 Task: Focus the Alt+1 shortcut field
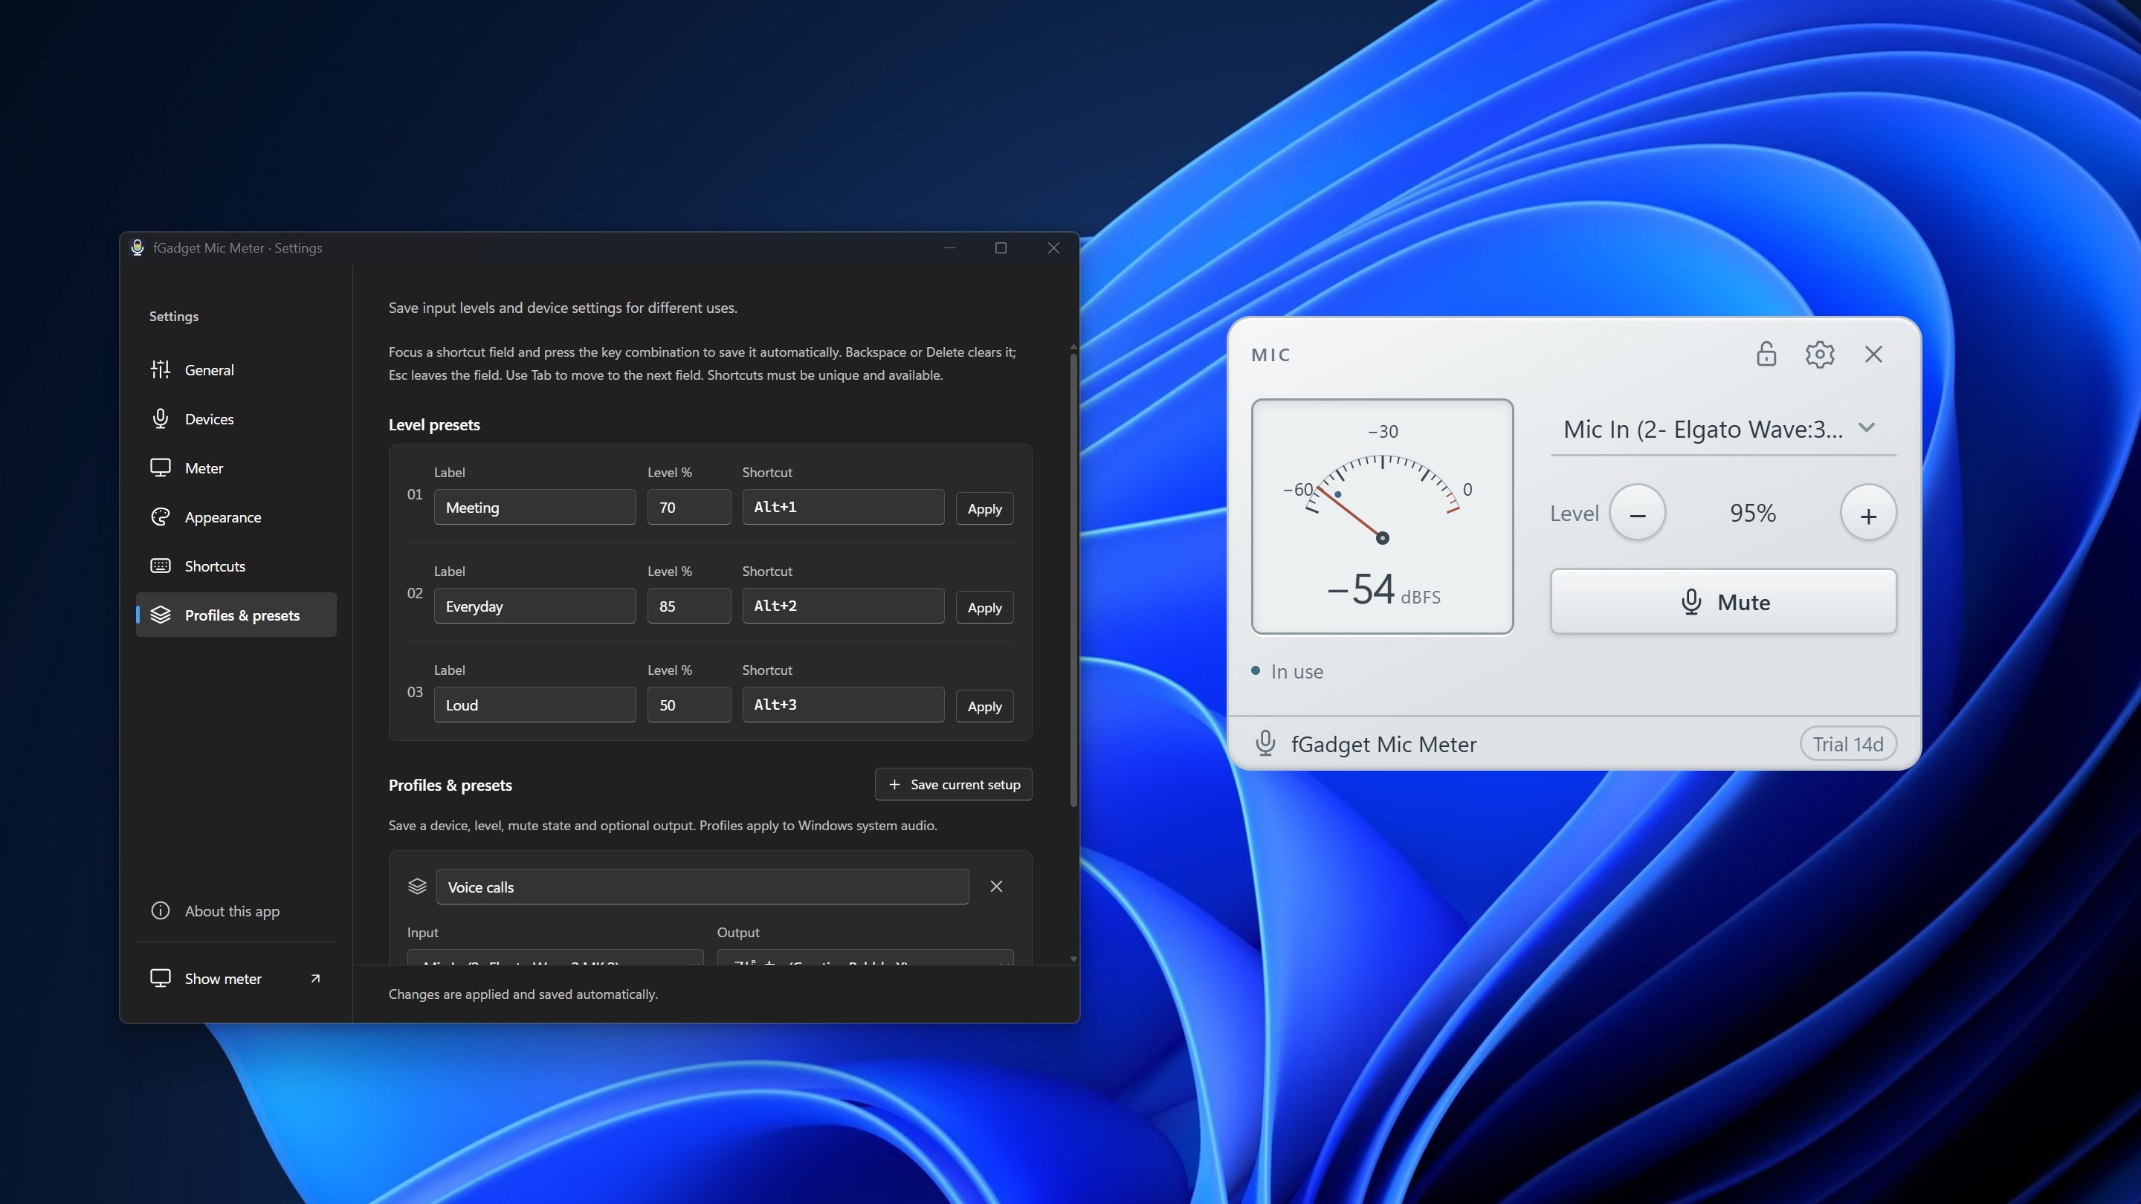[x=843, y=507]
